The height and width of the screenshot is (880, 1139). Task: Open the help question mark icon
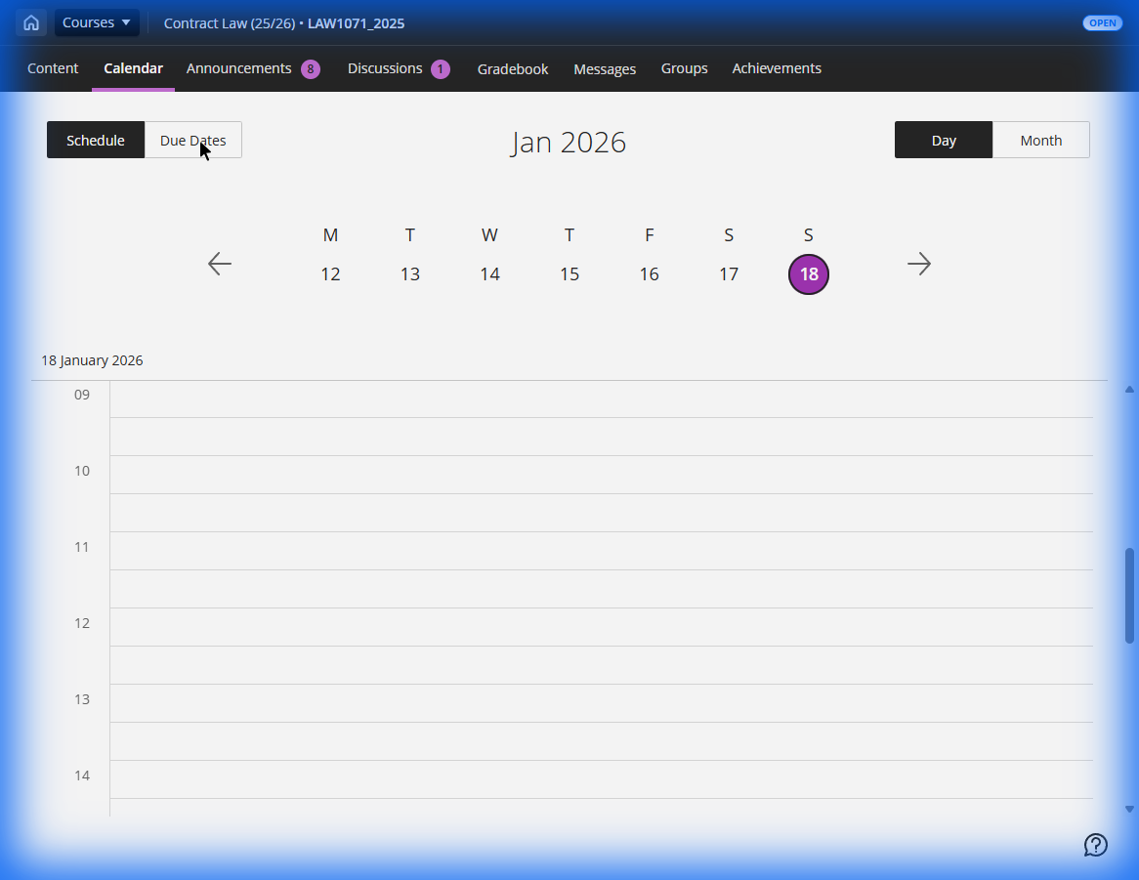[1095, 845]
